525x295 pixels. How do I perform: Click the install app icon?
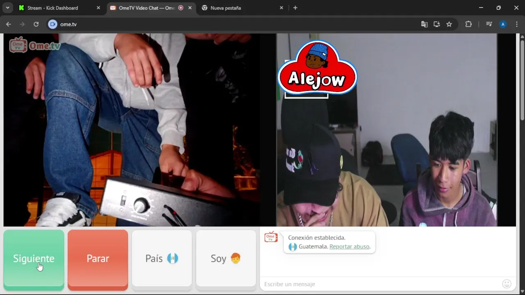tap(437, 24)
